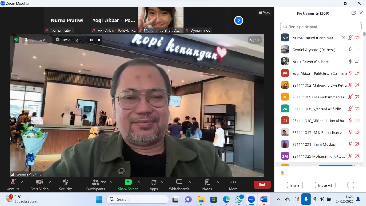
Task: Open the participants more options (…) button
Action: tap(351, 185)
